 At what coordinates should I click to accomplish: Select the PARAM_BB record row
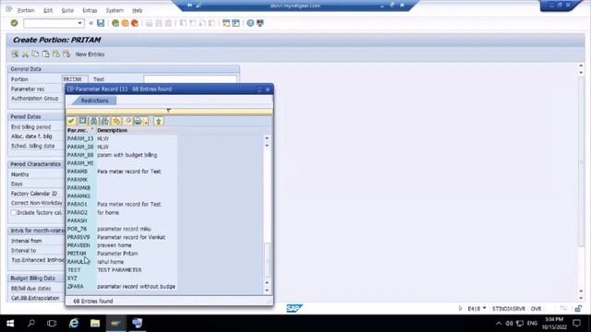122,155
